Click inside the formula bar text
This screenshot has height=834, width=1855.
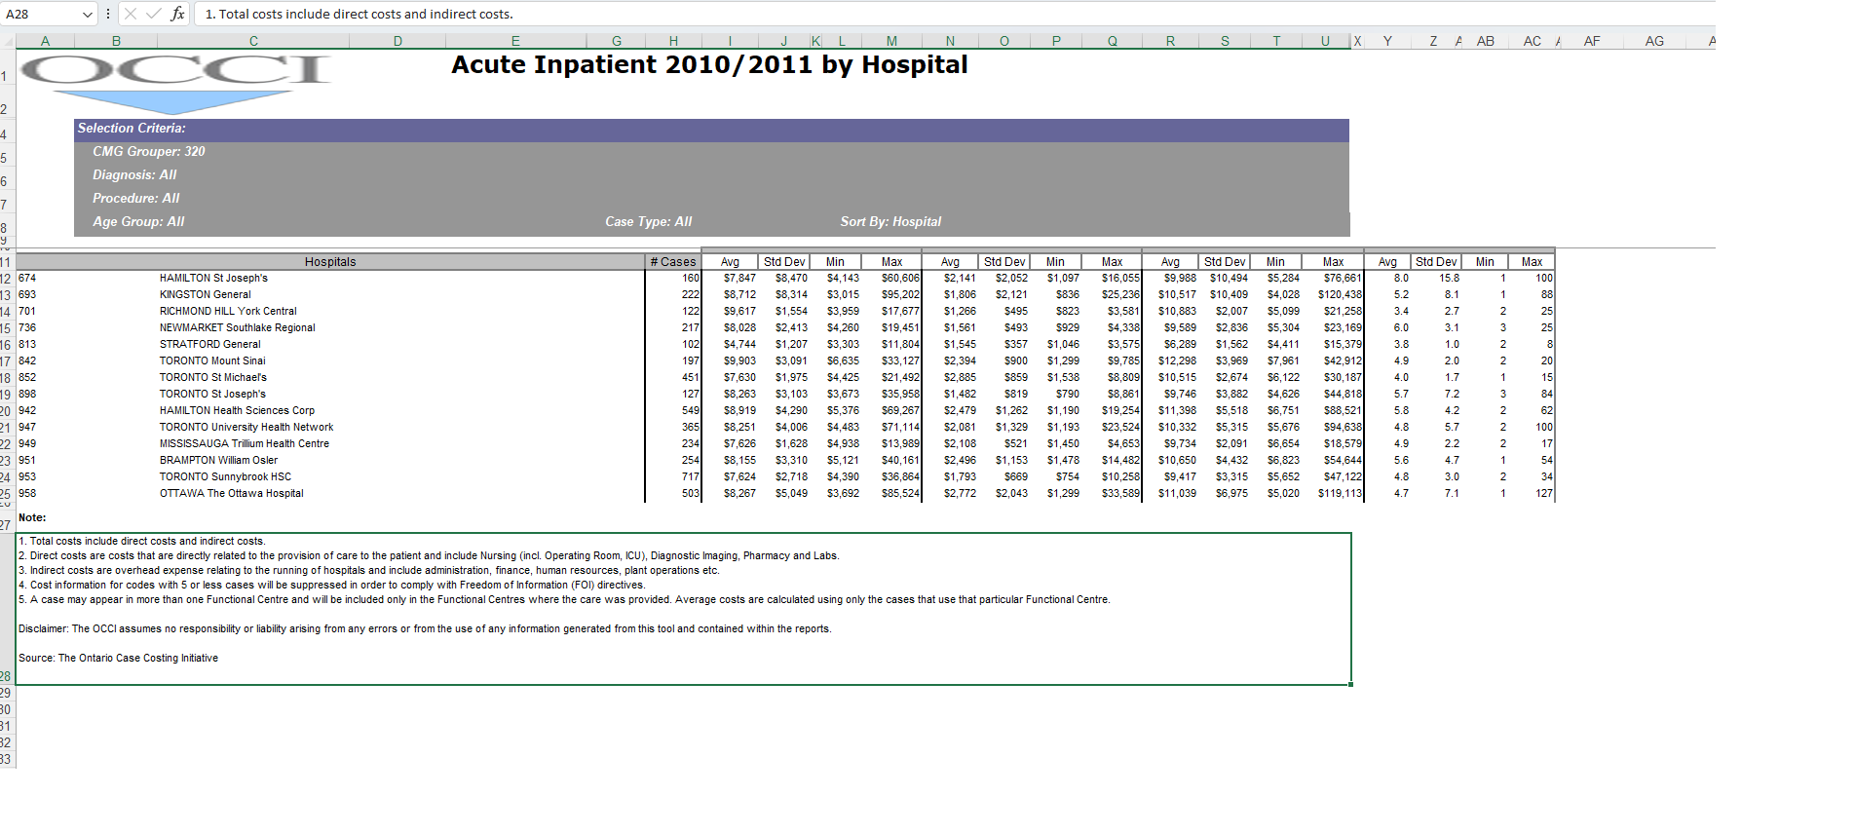[x=359, y=14]
